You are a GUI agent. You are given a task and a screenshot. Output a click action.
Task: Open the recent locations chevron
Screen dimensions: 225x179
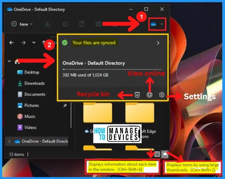(x=34, y=42)
